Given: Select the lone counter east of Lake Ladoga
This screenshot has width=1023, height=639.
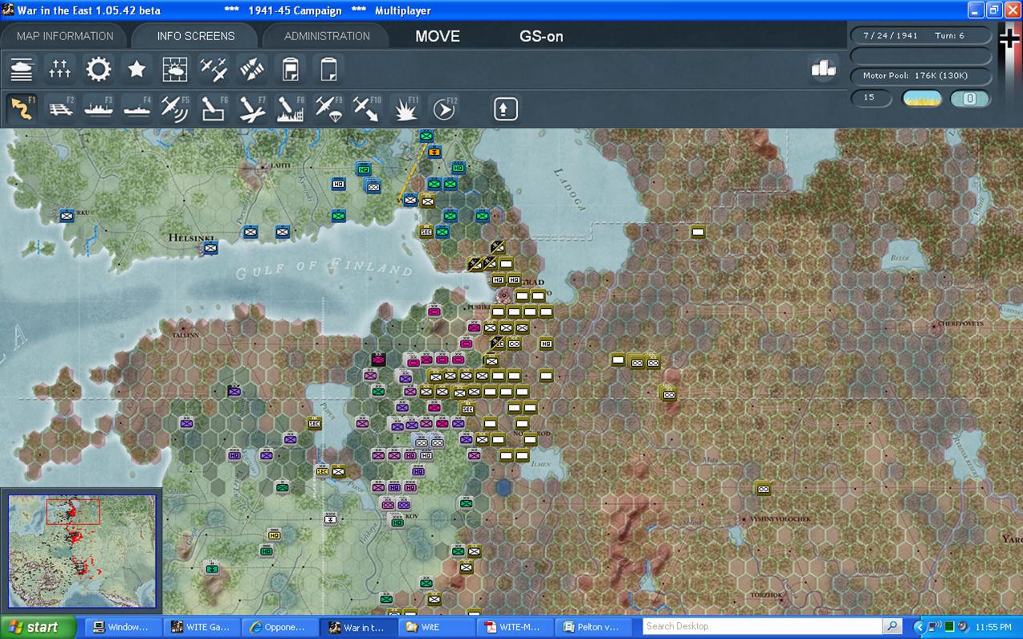Looking at the screenshot, I should click(698, 232).
